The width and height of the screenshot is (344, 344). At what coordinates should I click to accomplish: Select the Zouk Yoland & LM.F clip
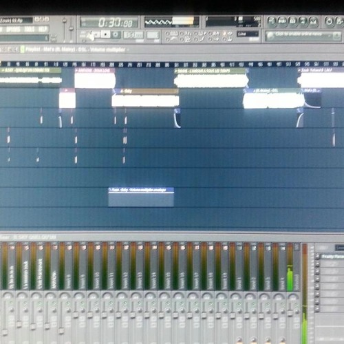(321, 78)
